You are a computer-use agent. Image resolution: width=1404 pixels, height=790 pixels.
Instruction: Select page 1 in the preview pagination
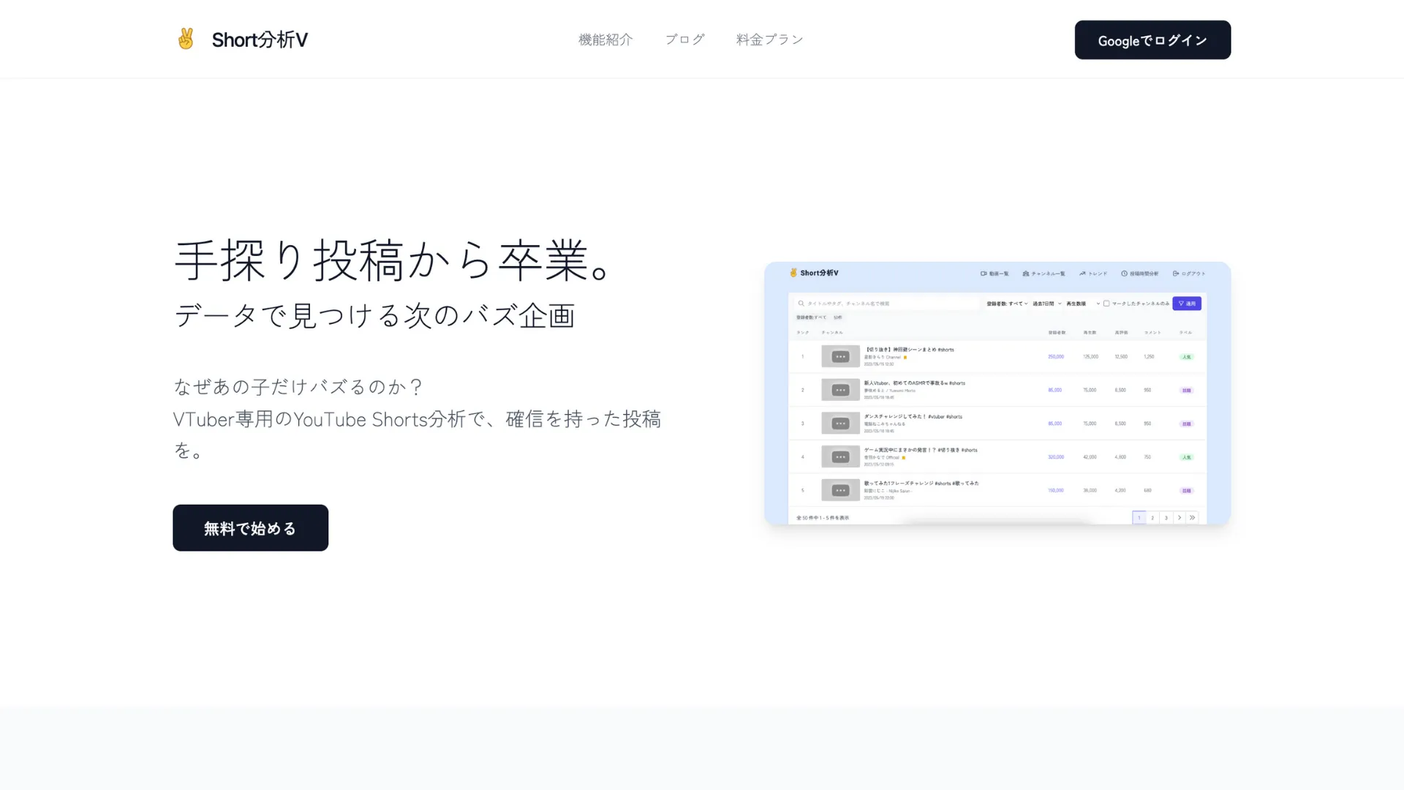click(1139, 517)
